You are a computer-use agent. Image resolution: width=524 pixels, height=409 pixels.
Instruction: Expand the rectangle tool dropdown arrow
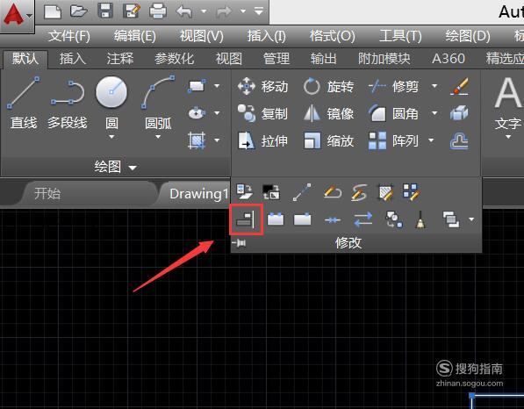coord(217,86)
